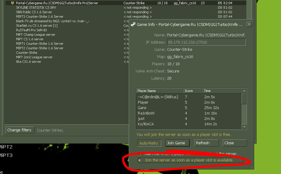Select the RuSTeaM.Pro SeRvEr entry
The width and height of the screenshot is (281, 174).
coord(31,30)
